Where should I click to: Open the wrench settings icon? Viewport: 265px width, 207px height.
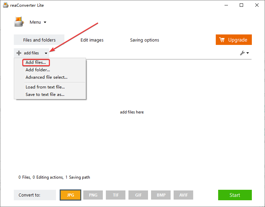(242, 53)
